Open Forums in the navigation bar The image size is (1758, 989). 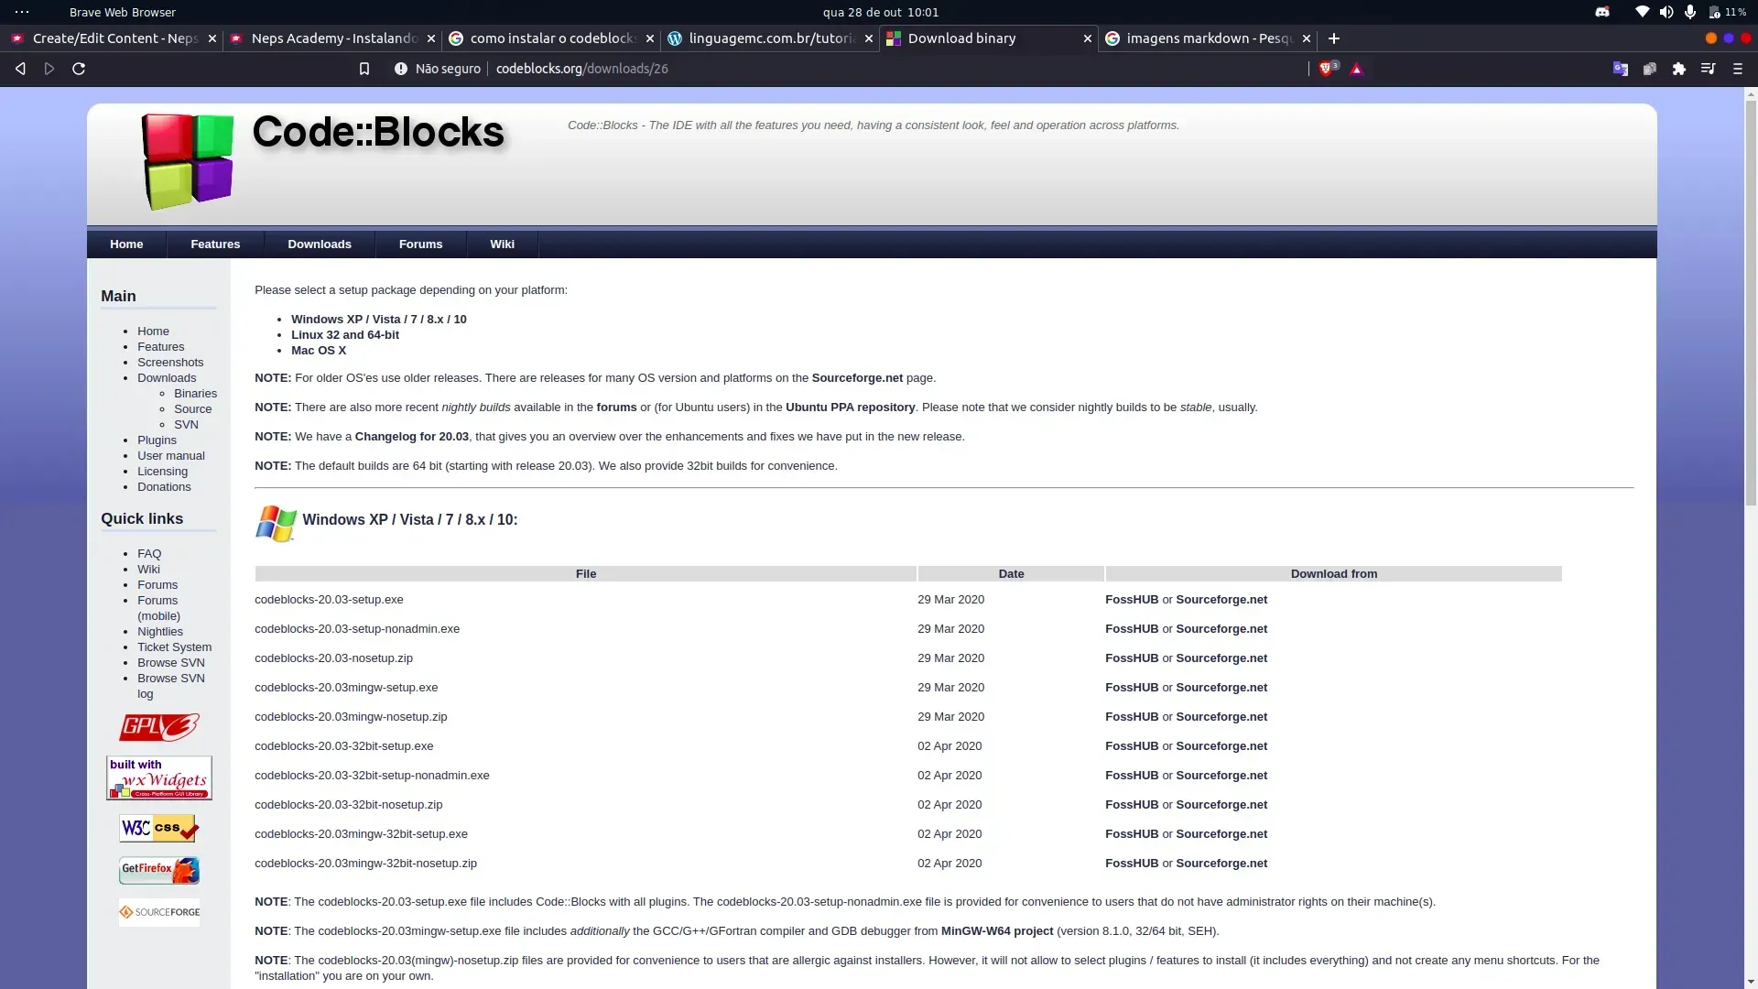tap(420, 245)
